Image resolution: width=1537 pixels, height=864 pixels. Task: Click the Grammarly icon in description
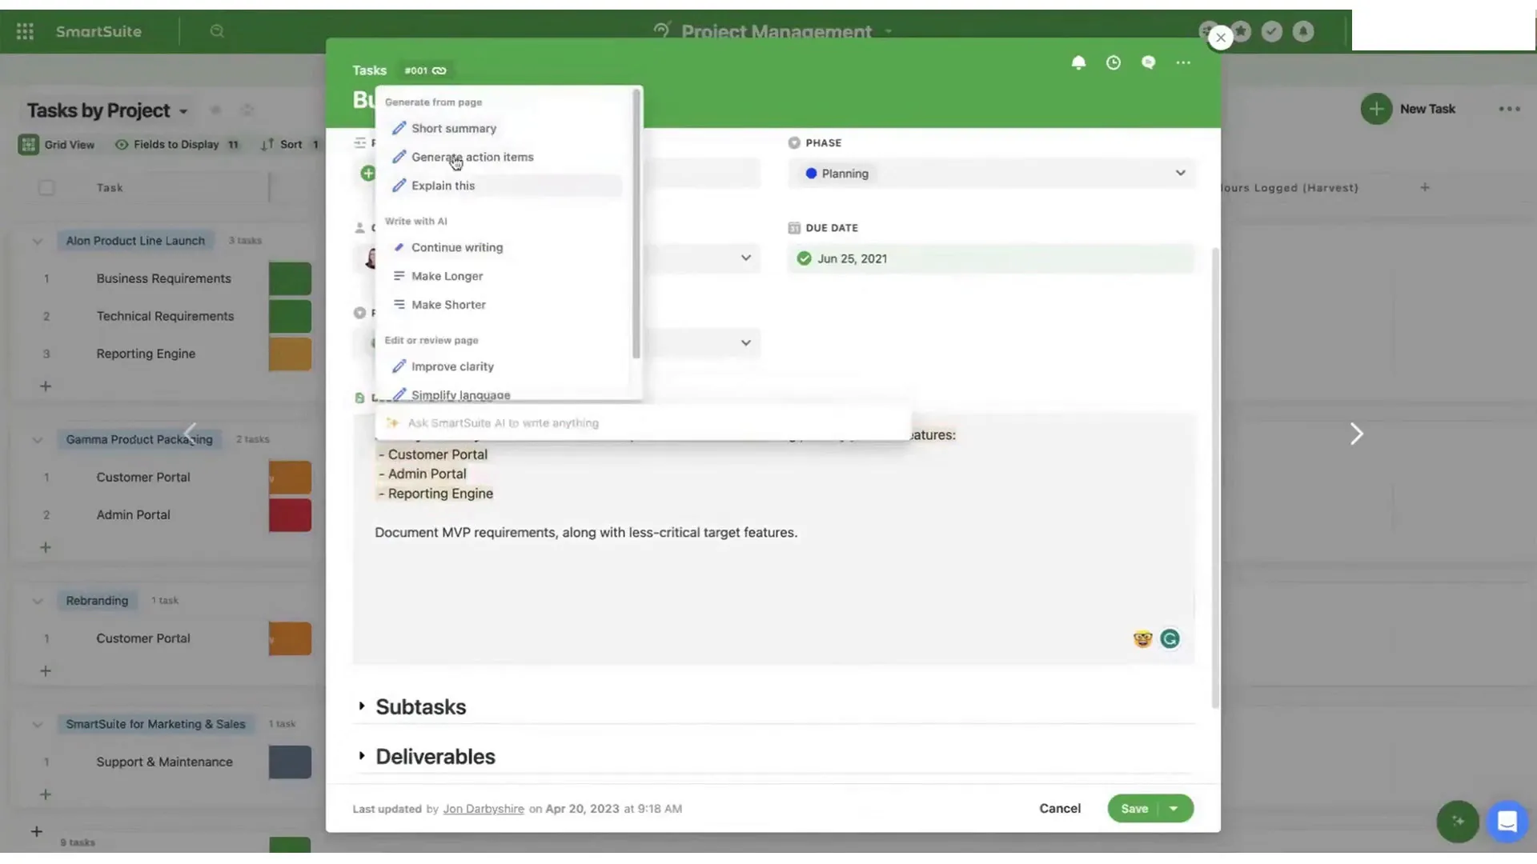pos(1170,638)
